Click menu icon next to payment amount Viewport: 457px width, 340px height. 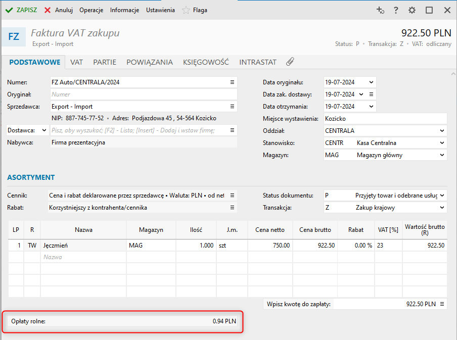pyautogui.click(x=442, y=304)
